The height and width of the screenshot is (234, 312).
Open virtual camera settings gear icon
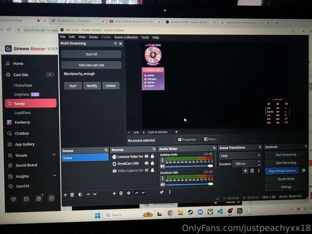pyautogui.click(x=303, y=170)
